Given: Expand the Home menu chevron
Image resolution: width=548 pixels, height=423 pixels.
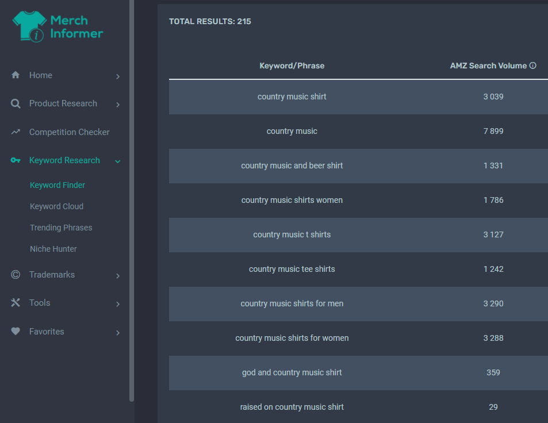Looking at the screenshot, I should (118, 76).
